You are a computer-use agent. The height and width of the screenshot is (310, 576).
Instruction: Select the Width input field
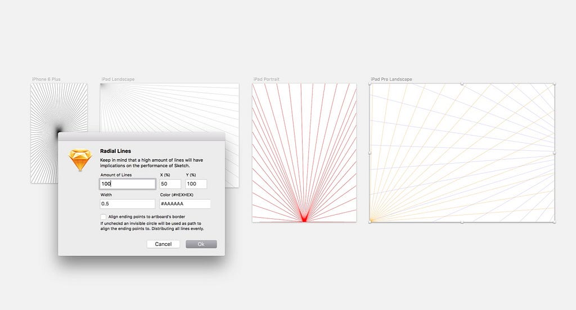click(128, 204)
